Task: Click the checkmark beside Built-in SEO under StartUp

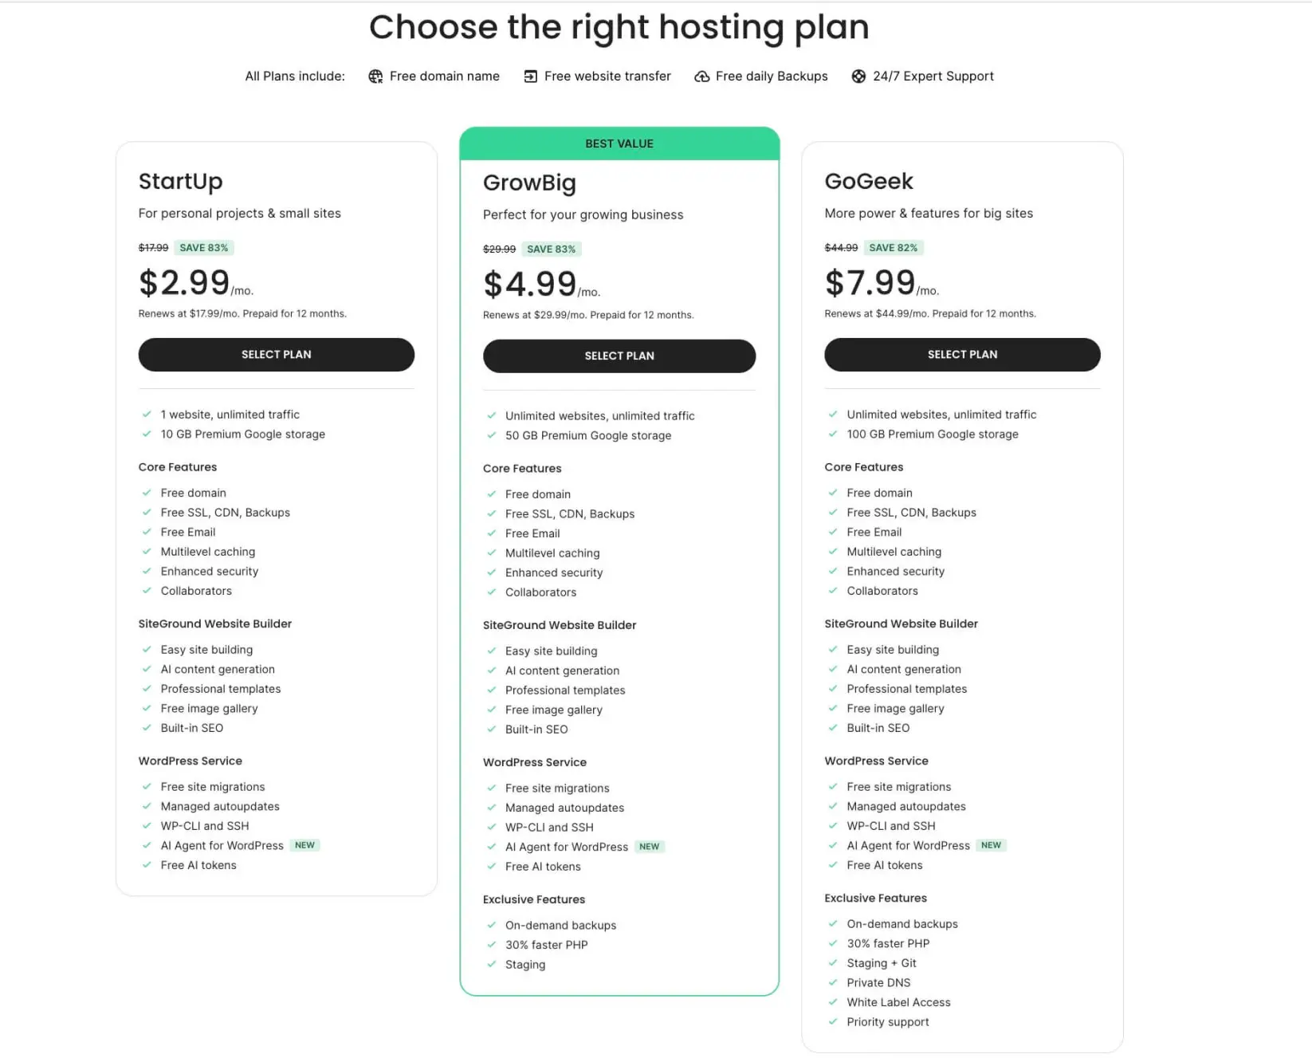Action: (x=148, y=727)
